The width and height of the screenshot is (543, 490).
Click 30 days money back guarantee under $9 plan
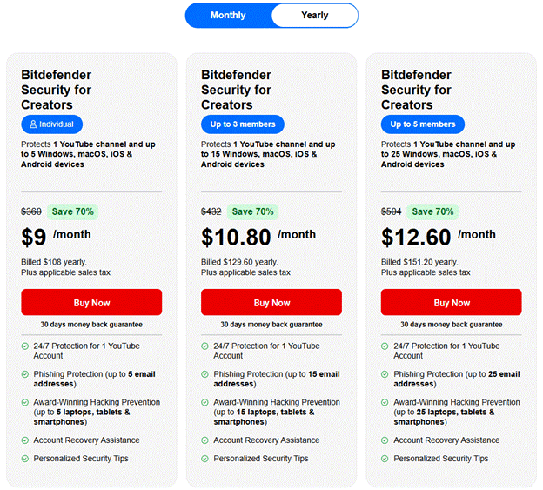click(91, 325)
